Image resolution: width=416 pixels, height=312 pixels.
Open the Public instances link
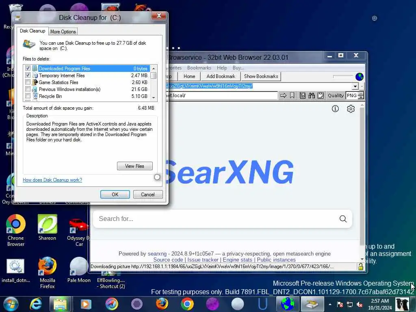coord(276,260)
